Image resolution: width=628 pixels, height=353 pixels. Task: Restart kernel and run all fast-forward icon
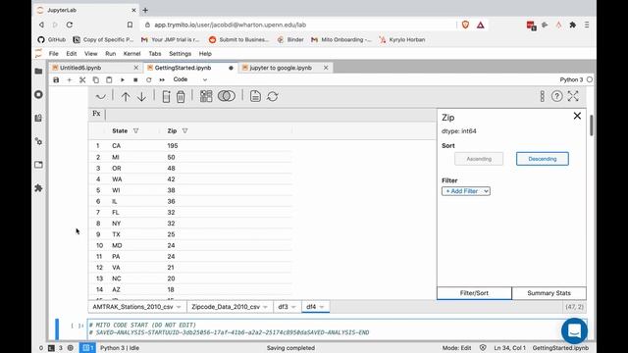[x=162, y=79]
